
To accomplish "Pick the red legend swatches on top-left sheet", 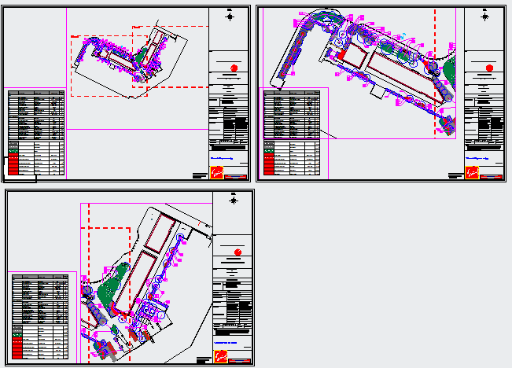I will pos(16,163).
